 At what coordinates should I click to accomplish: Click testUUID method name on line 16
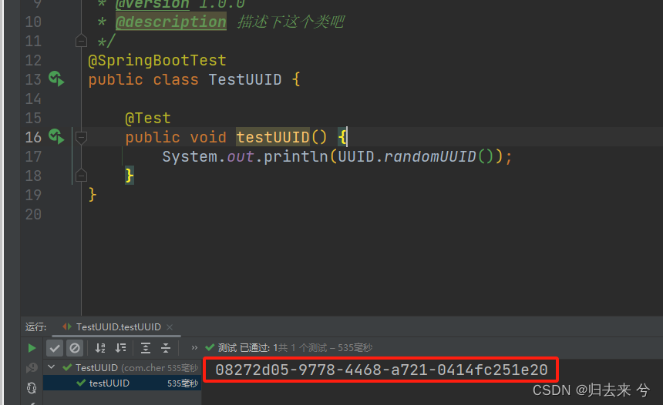(273, 137)
